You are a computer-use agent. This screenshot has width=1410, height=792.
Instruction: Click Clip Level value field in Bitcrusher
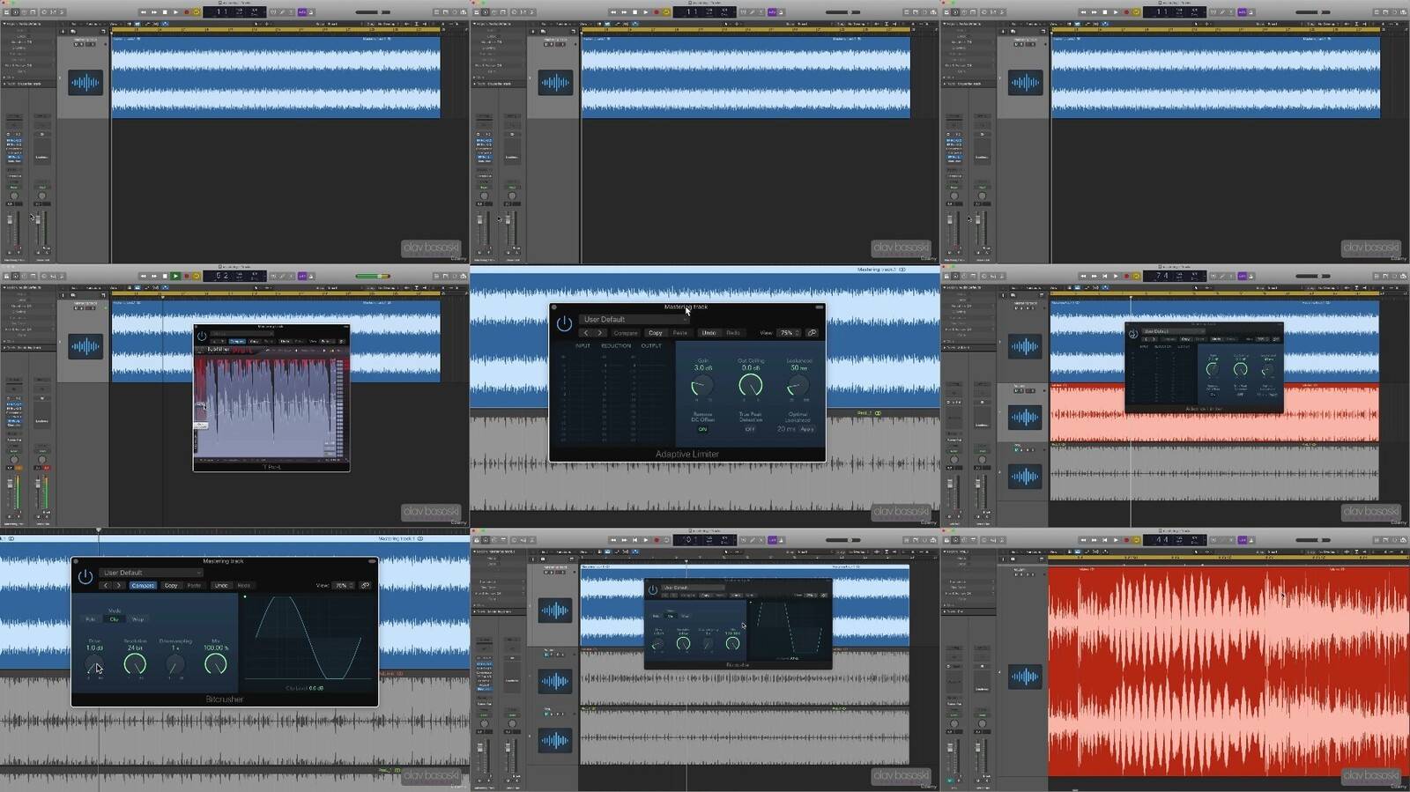[315, 688]
